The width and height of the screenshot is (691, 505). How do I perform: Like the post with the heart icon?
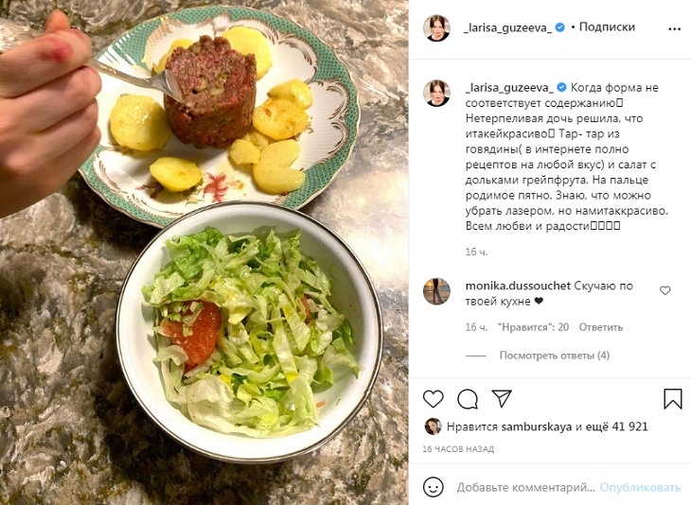[434, 399]
